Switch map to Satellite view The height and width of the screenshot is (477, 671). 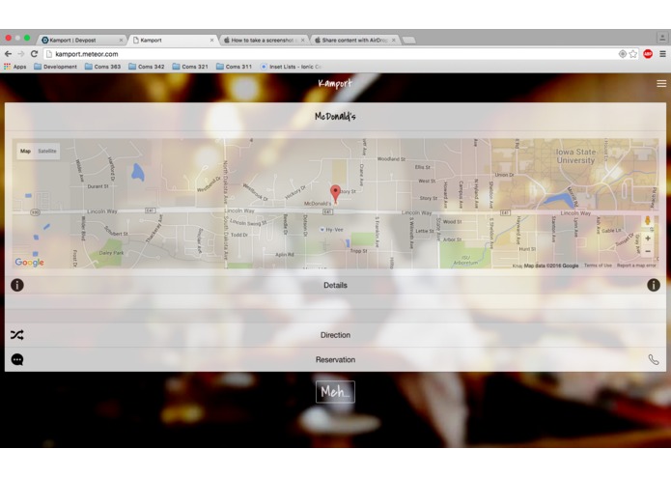pos(47,151)
